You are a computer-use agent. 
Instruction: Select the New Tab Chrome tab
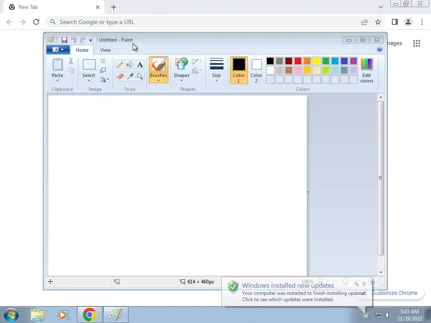point(54,7)
